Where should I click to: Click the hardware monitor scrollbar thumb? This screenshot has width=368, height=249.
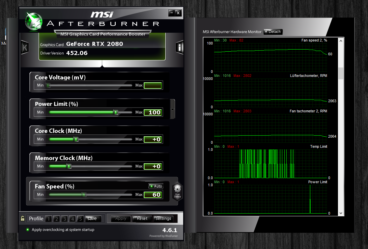[x=341, y=73]
